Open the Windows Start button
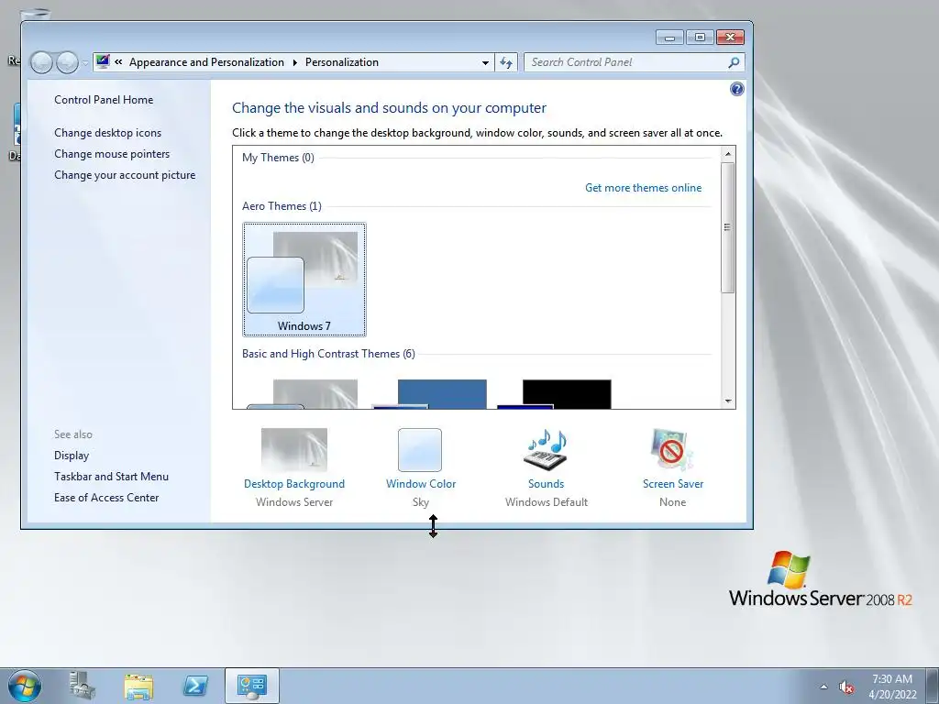939x704 pixels. (25, 686)
